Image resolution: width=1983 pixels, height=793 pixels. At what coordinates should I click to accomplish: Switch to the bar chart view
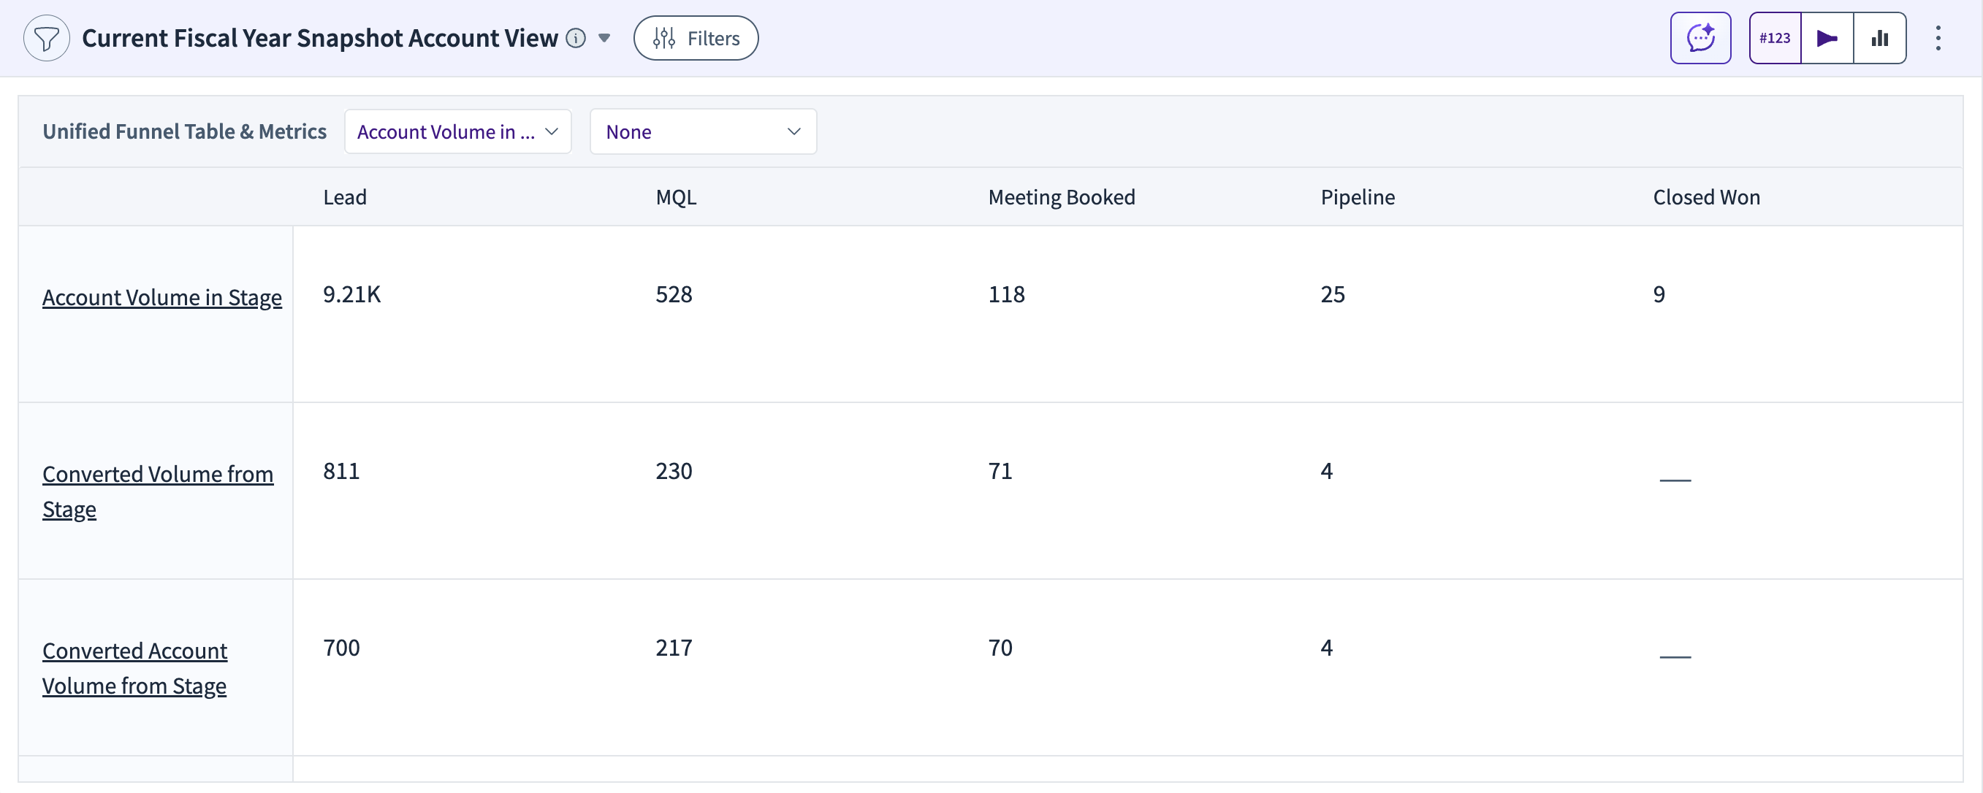[1879, 38]
